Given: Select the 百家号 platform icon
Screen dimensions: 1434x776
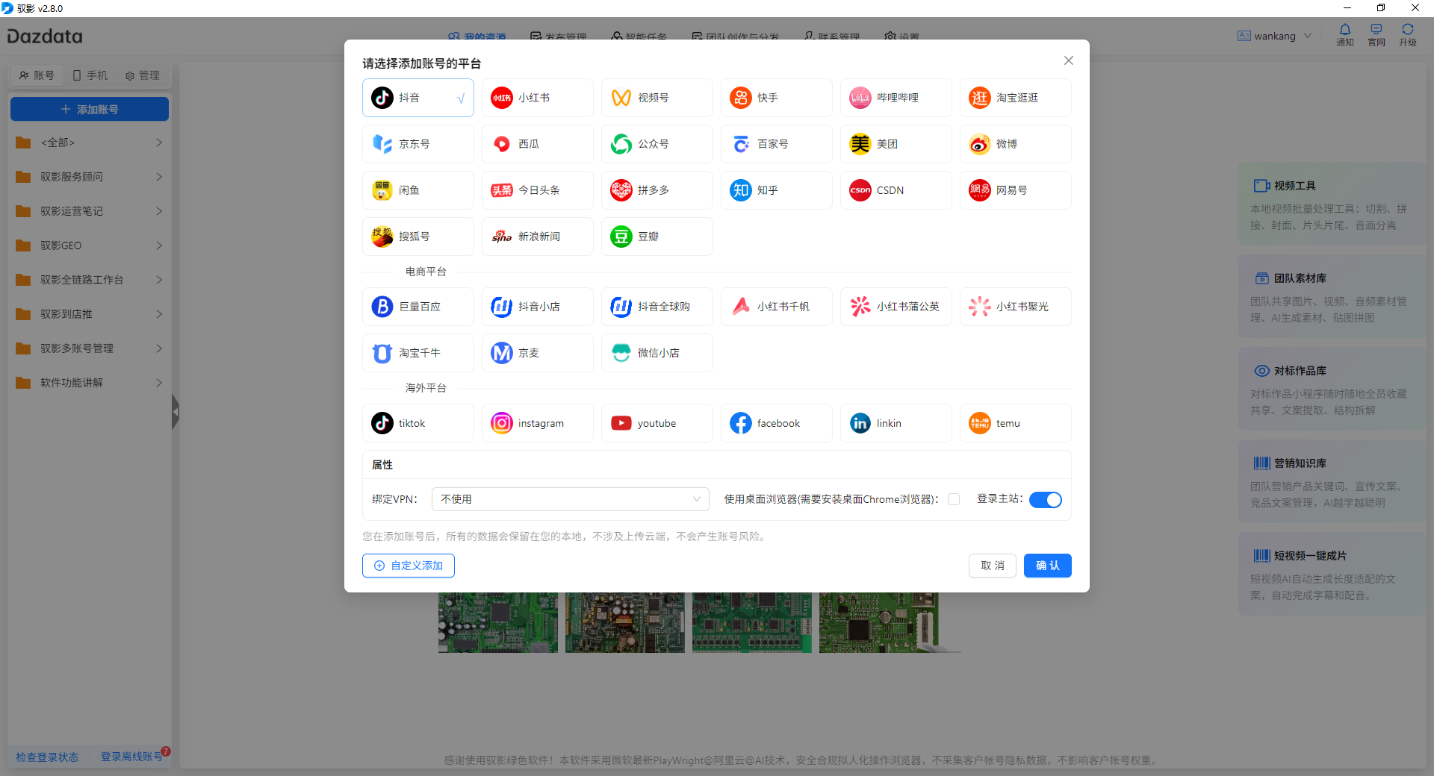Looking at the screenshot, I should click(741, 144).
